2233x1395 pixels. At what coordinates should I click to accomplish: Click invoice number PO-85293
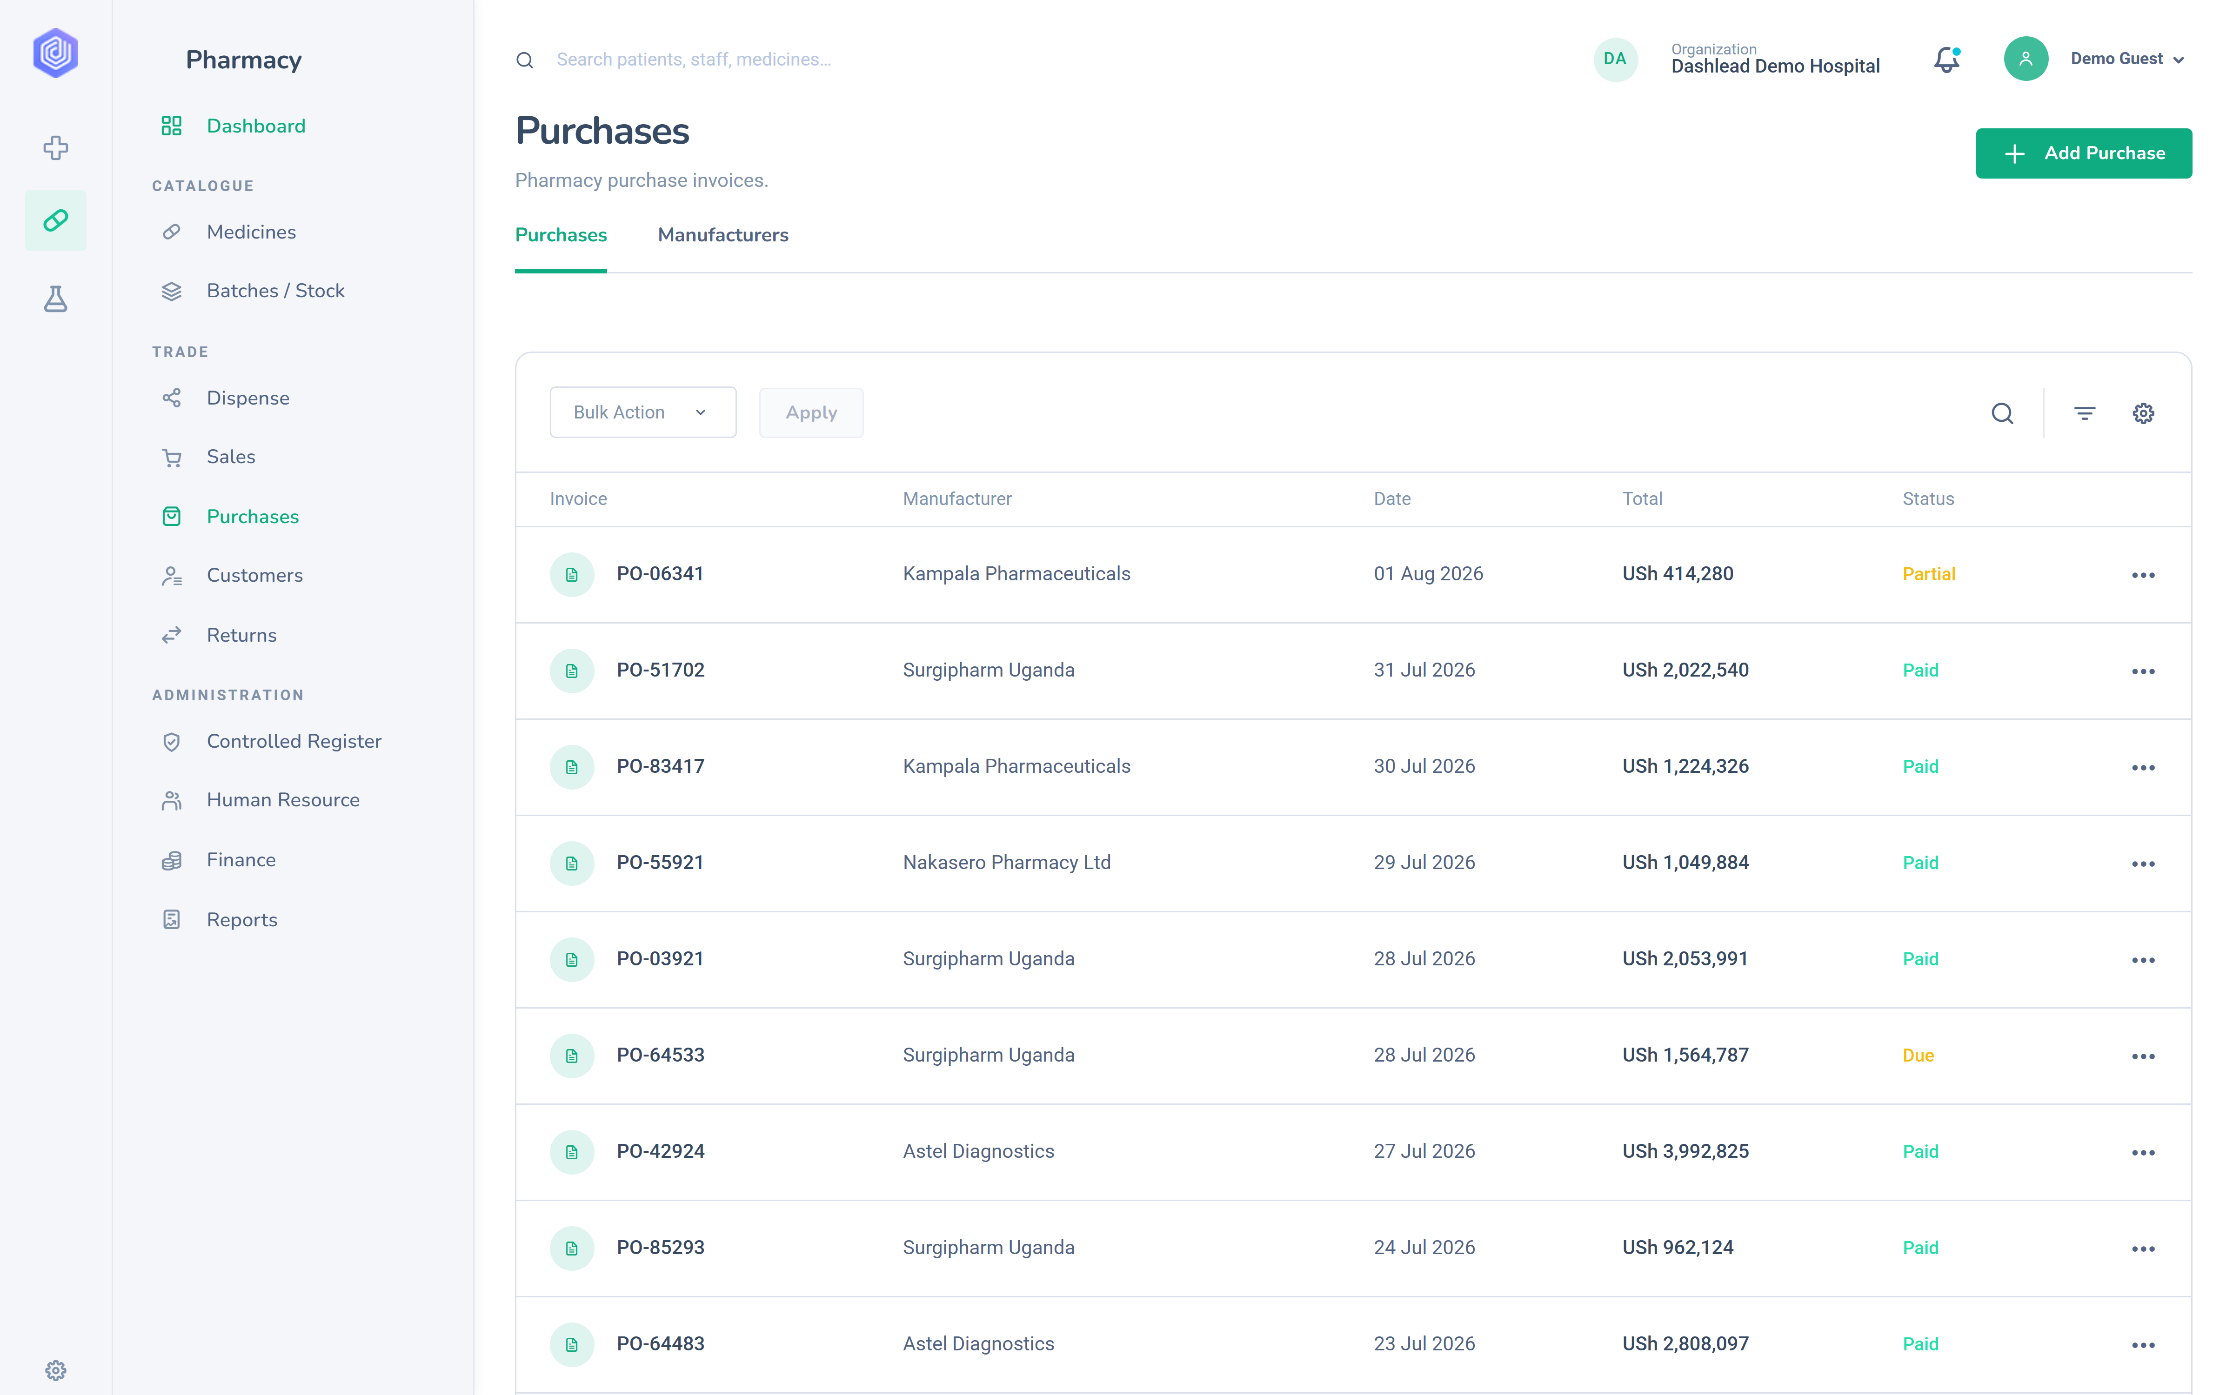coord(660,1248)
